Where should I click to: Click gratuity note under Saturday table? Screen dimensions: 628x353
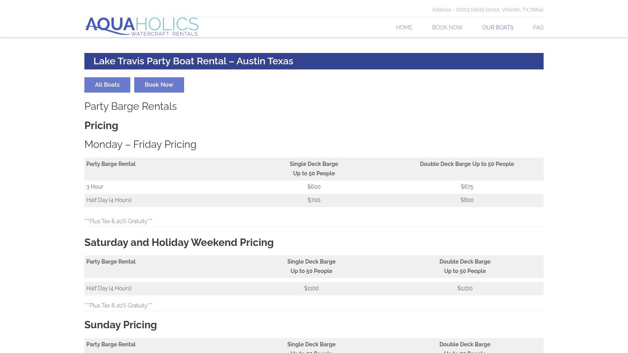119,306
